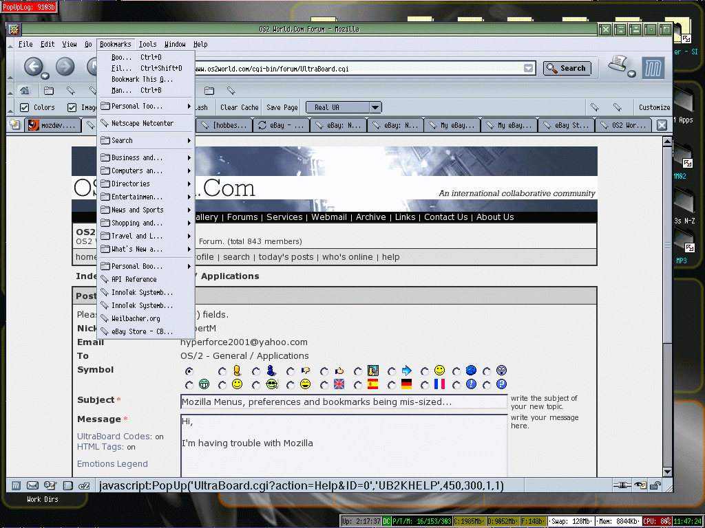Click the security lock icon in the status bar

tap(656, 485)
